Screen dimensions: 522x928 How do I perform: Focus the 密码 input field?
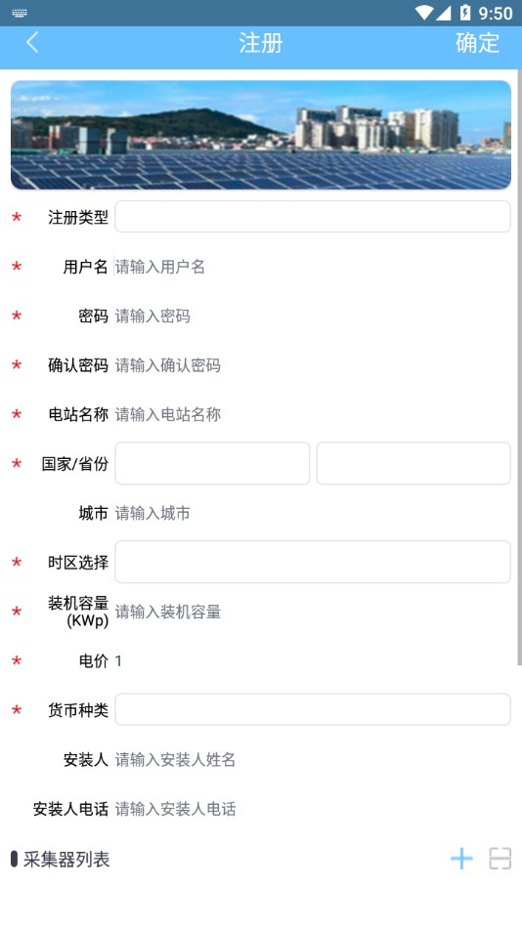pyautogui.click(x=312, y=316)
